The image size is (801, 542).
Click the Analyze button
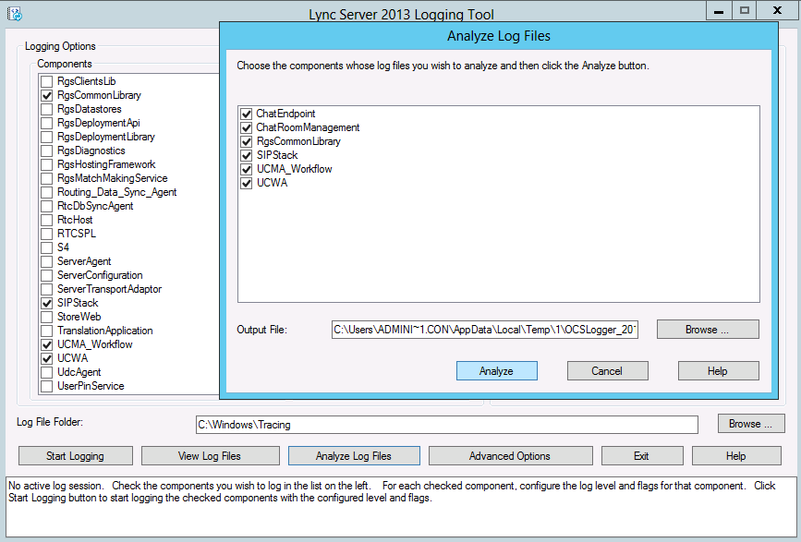(495, 370)
